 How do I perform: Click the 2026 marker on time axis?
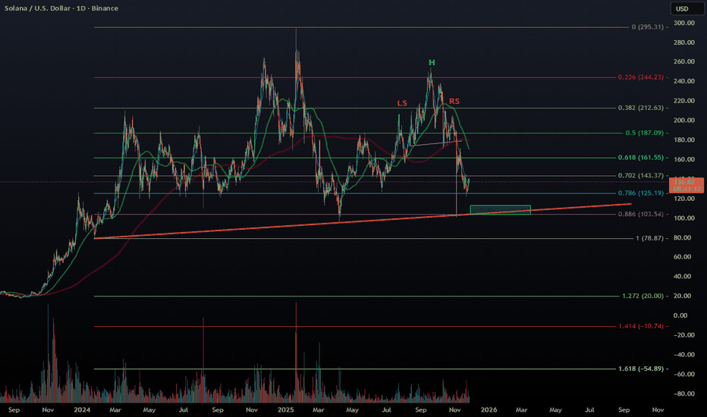pos(489,409)
